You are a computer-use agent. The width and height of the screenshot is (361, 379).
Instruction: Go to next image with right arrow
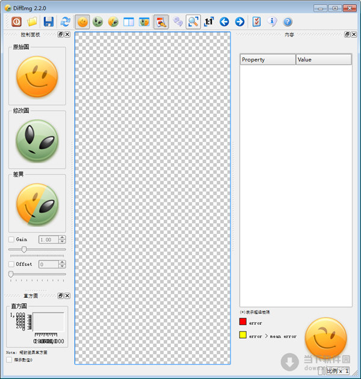click(239, 22)
